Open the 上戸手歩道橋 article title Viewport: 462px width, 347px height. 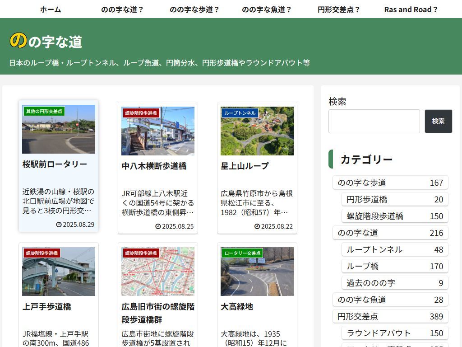tap(47, 306)
